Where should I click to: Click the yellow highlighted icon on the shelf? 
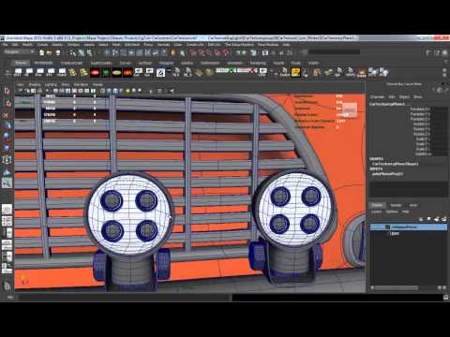tap(295, 73)
